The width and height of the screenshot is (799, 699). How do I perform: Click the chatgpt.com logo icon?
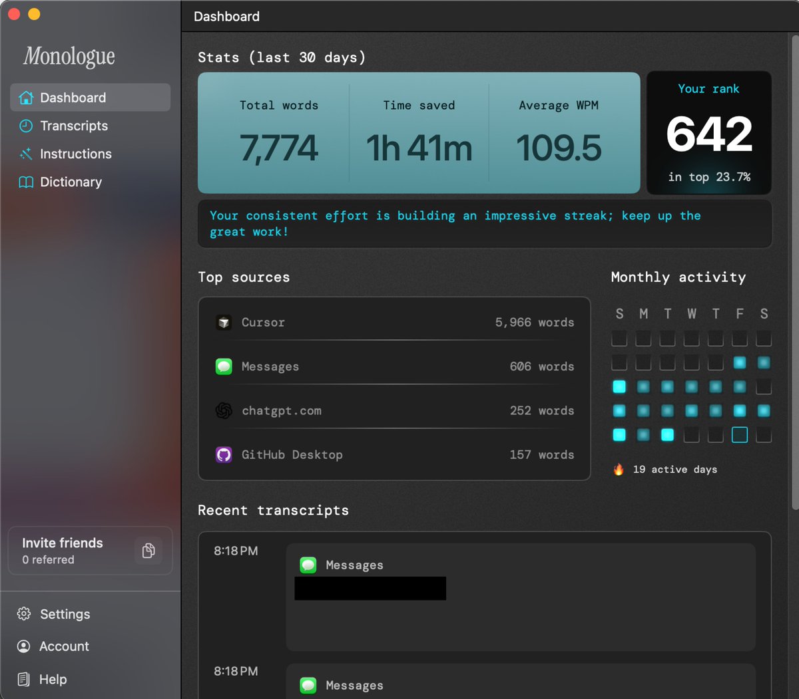coord(224,410)
